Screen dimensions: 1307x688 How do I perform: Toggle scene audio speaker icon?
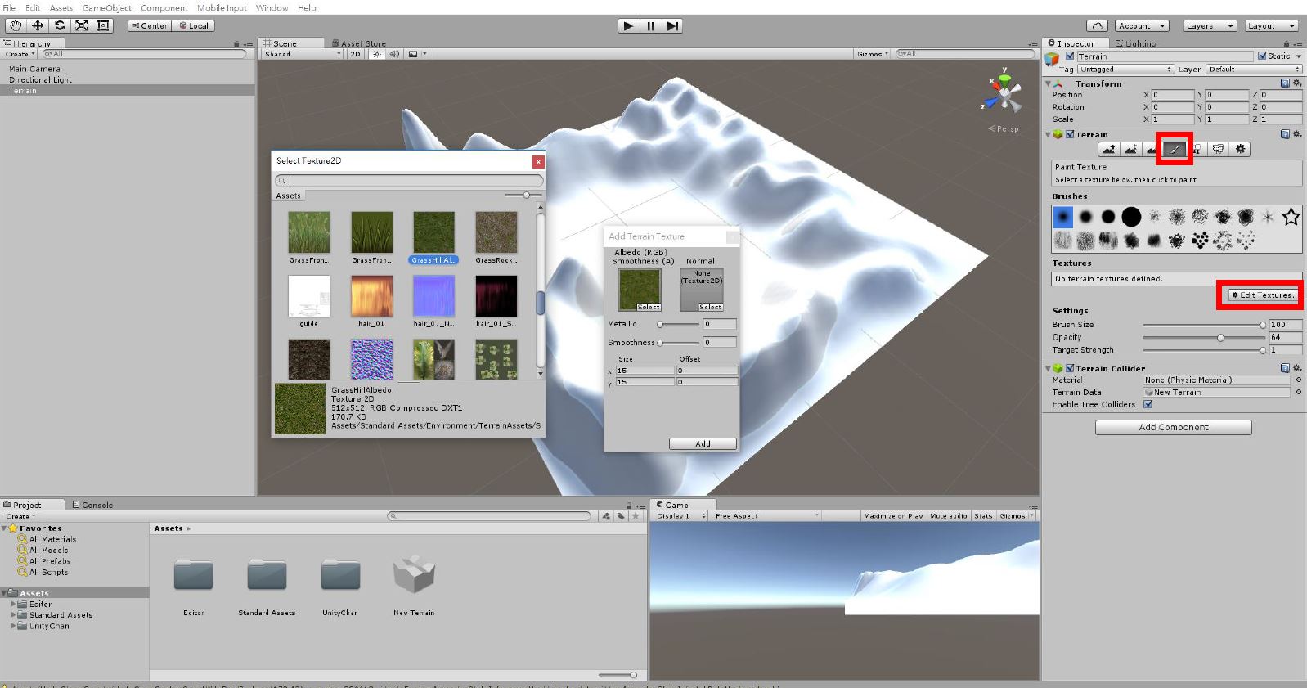pyautogui.click(x=395, y=54)
